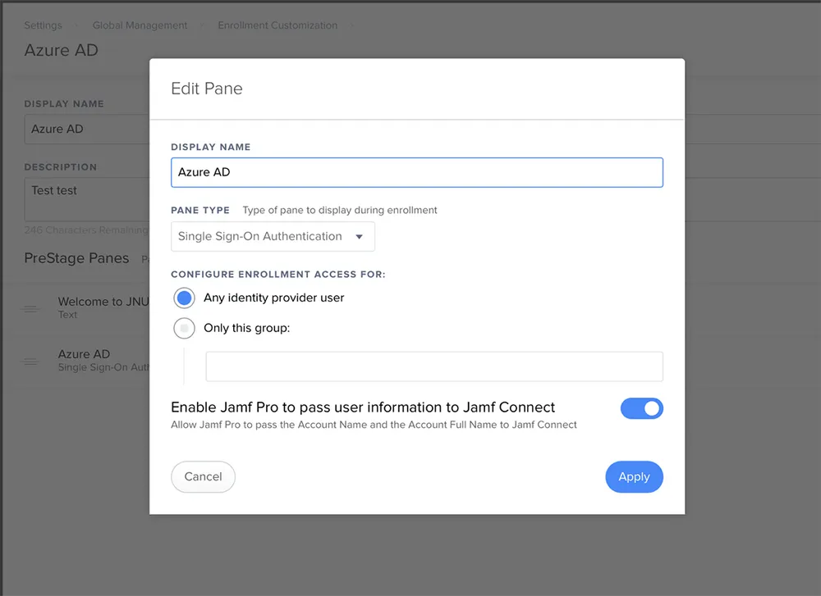Image resolution: width=821 pixels, height=596 pixels.
Task: Click the chevron icon after Settings breadcrumb
Action: click(x=75, y=25)
